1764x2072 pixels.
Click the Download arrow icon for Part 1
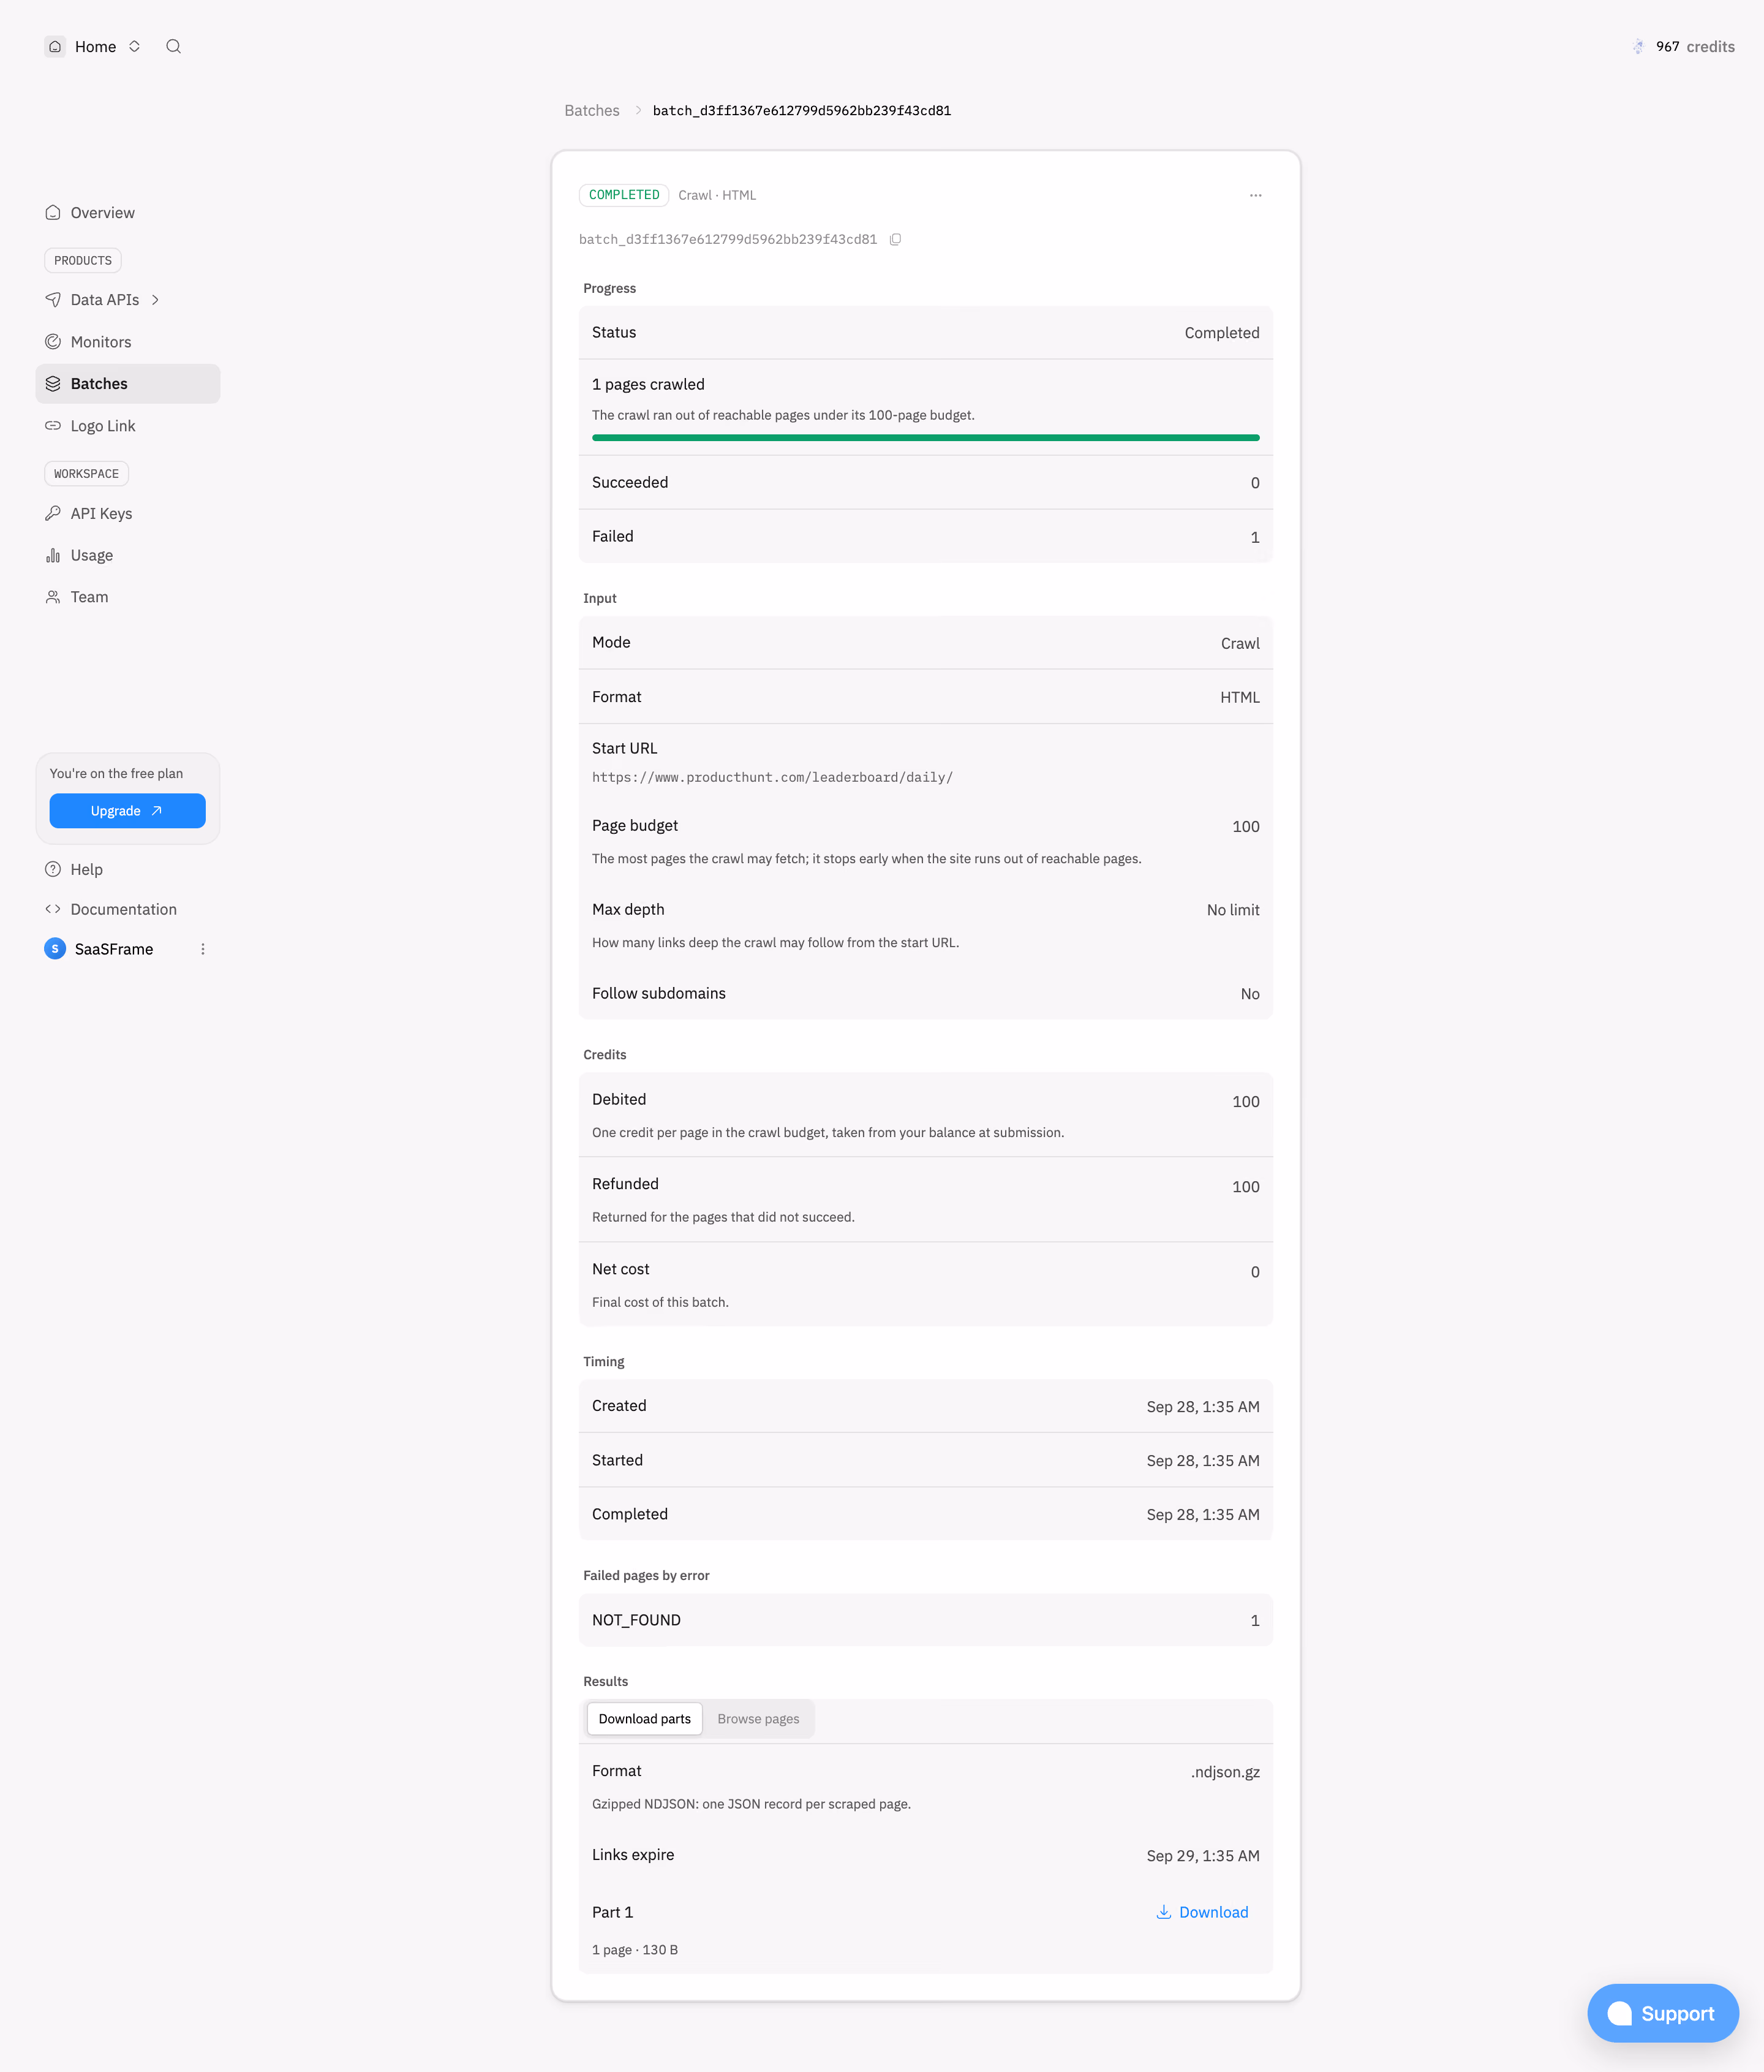(1164, 1913)
